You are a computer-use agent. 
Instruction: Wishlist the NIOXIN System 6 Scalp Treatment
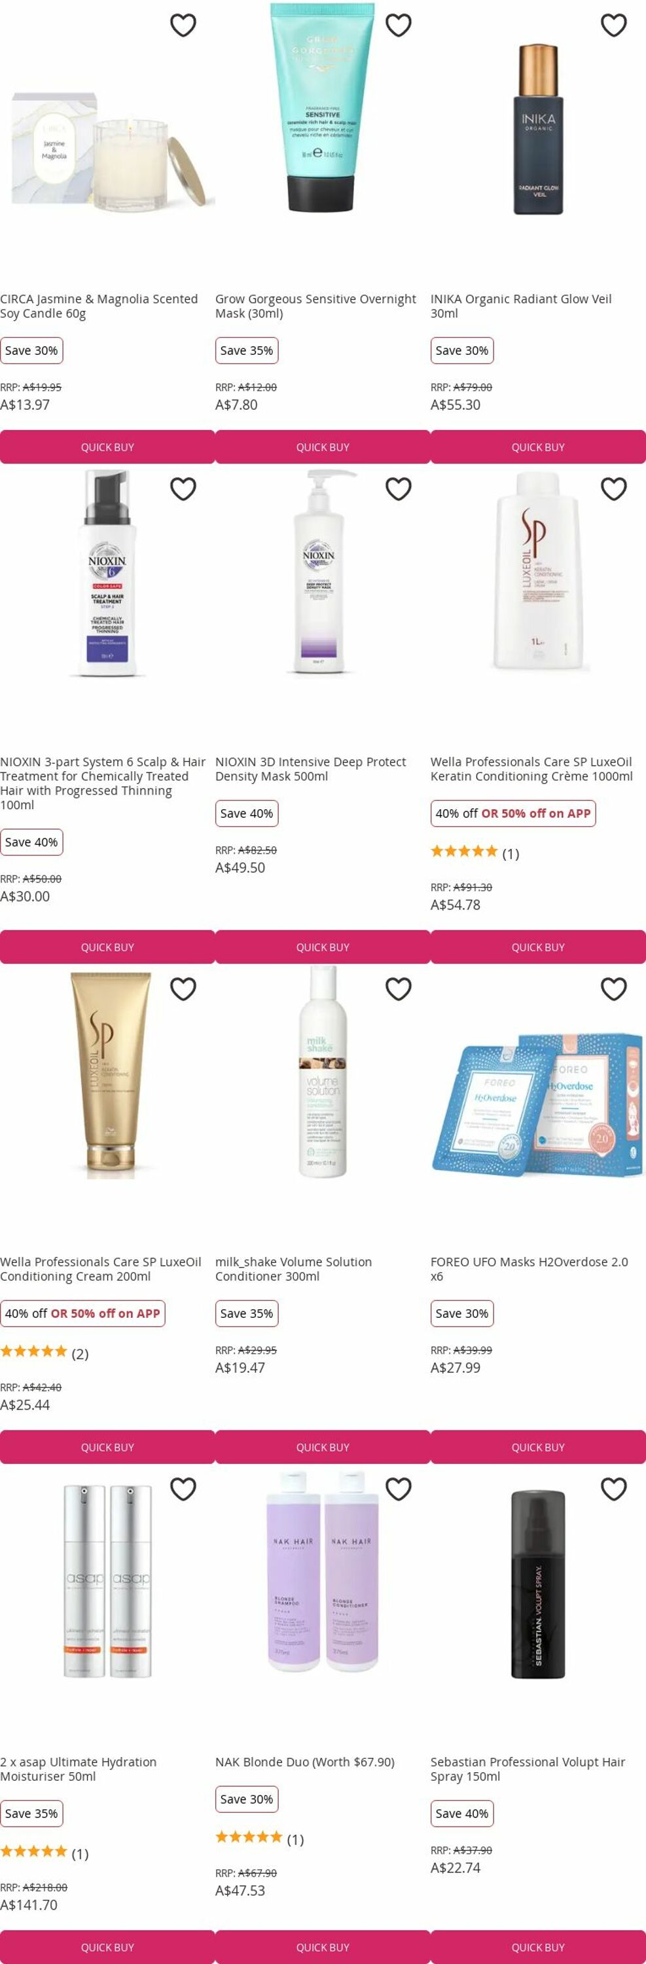click(183, 489)
